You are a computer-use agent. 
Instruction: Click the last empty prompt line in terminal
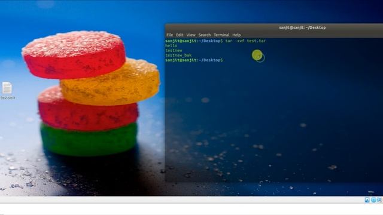(x=194, y=60)
